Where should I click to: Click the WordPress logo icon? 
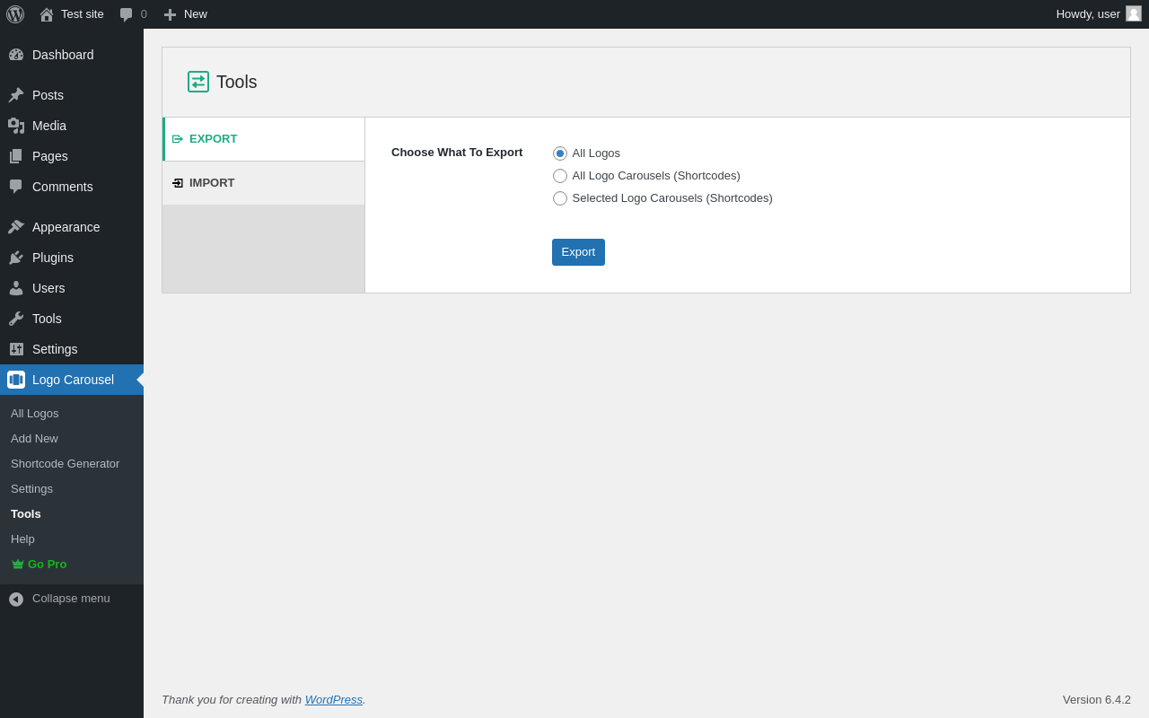(15, 14)
